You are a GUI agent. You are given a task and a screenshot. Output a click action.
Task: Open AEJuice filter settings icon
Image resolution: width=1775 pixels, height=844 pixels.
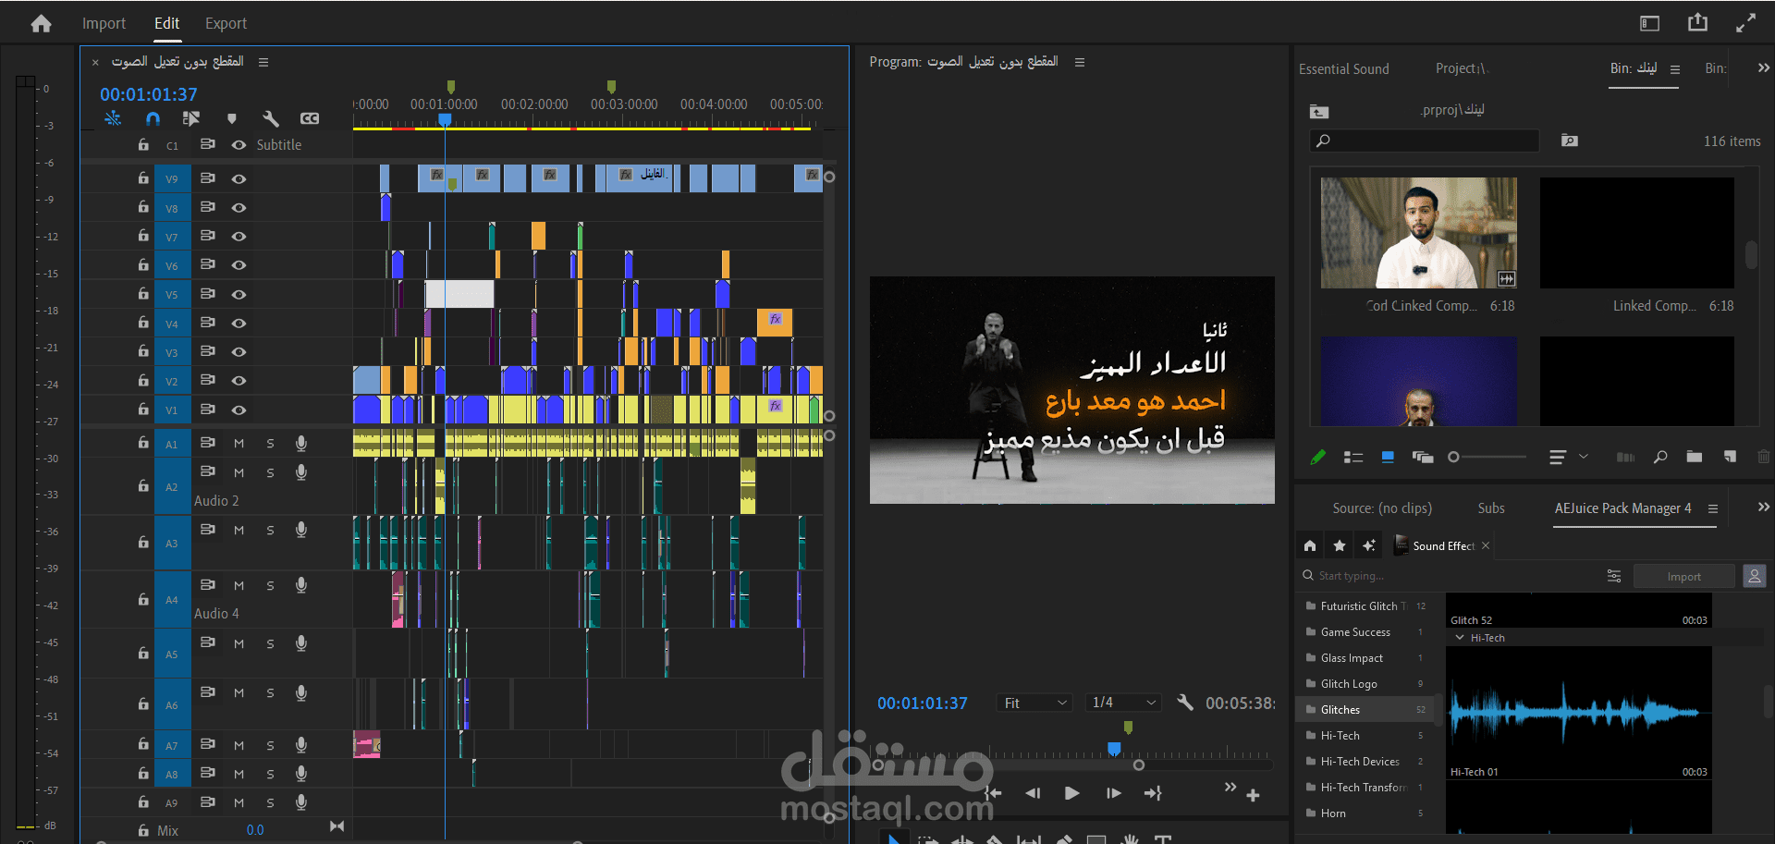1614,576
